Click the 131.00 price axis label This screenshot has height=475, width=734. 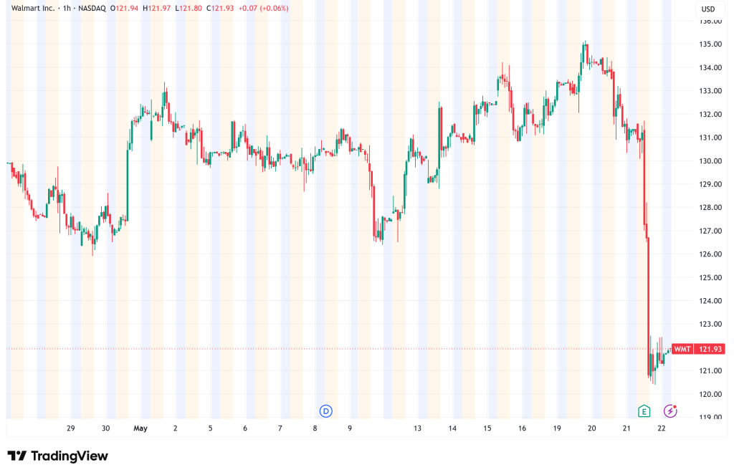click(x=710, y=138)
